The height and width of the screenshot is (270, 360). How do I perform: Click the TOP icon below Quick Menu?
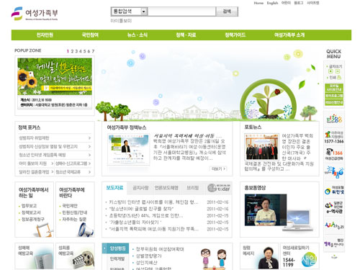334,257
